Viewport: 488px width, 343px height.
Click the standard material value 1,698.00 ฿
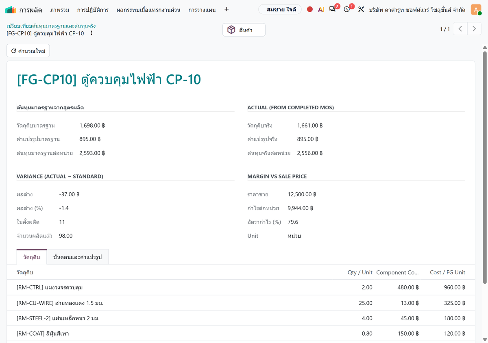[x=92, y=126]
